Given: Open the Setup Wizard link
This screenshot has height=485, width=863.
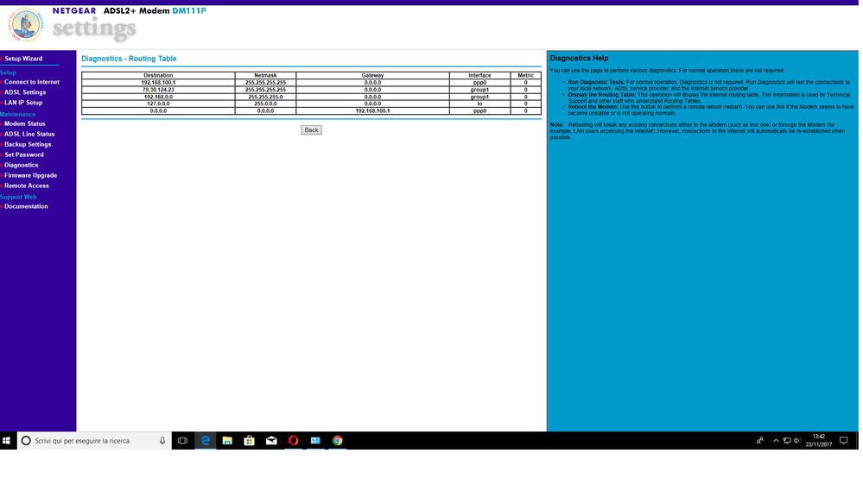Looking at the screenshot, I should (x=23, y=59).
